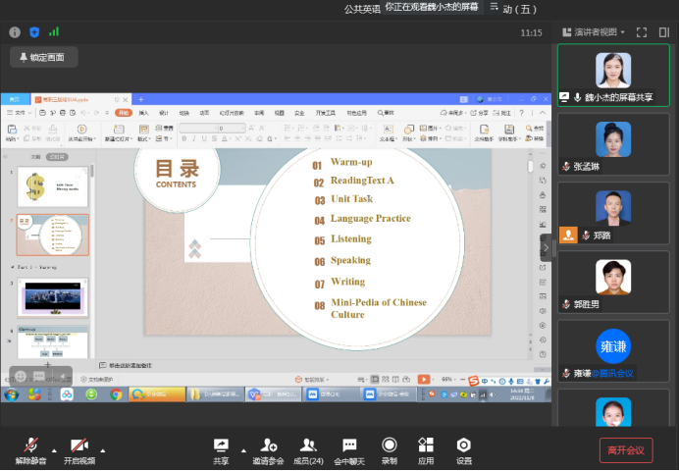Image resolution: width=679 pixels, height=471 pixels.
Task: Select 张孟琳 participant video tile
Action: click(x=613, y=143)
